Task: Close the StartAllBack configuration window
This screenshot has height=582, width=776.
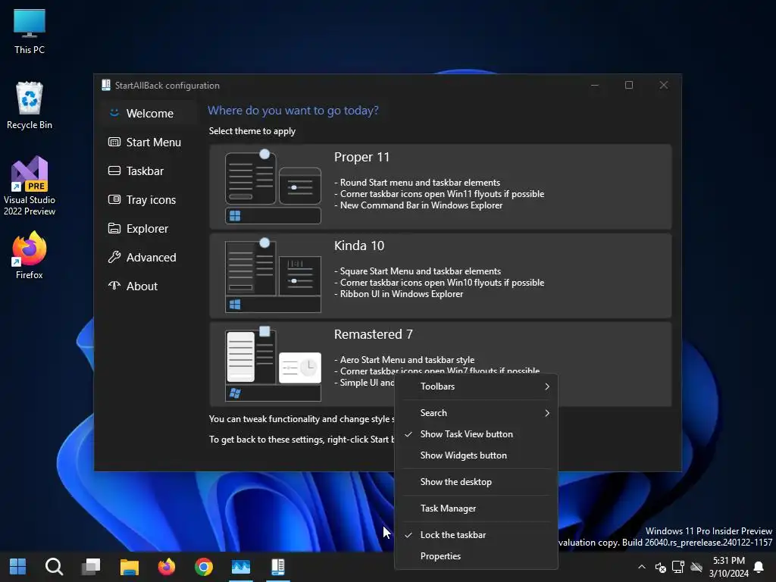Action: (664, 85)
